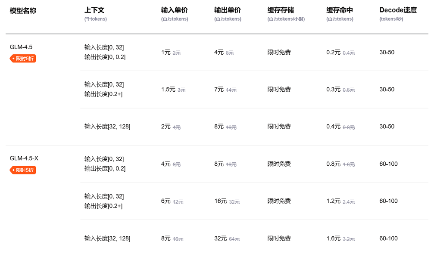431x254 pixels.
Task: Click the crossed-out 64元 original price
Action: pyautogui.click(x=234, y=239)
